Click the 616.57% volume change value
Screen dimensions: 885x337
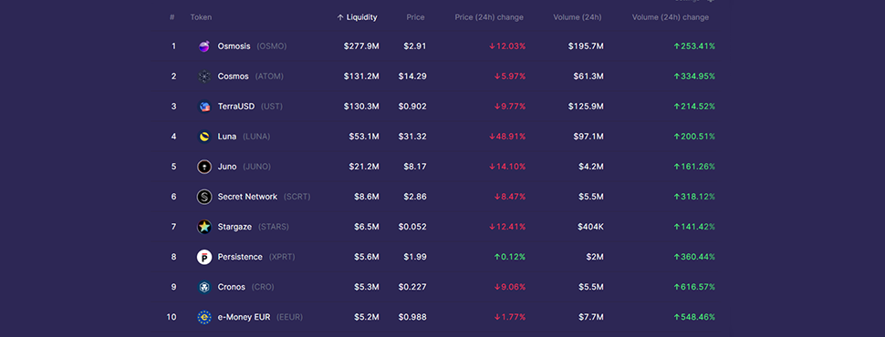pyautogui.click(x=694, y=287)
